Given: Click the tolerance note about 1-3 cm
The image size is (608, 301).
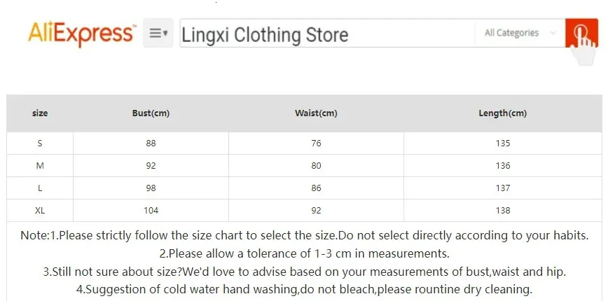Looking at the screenshot, I should [x=305, y=253].
